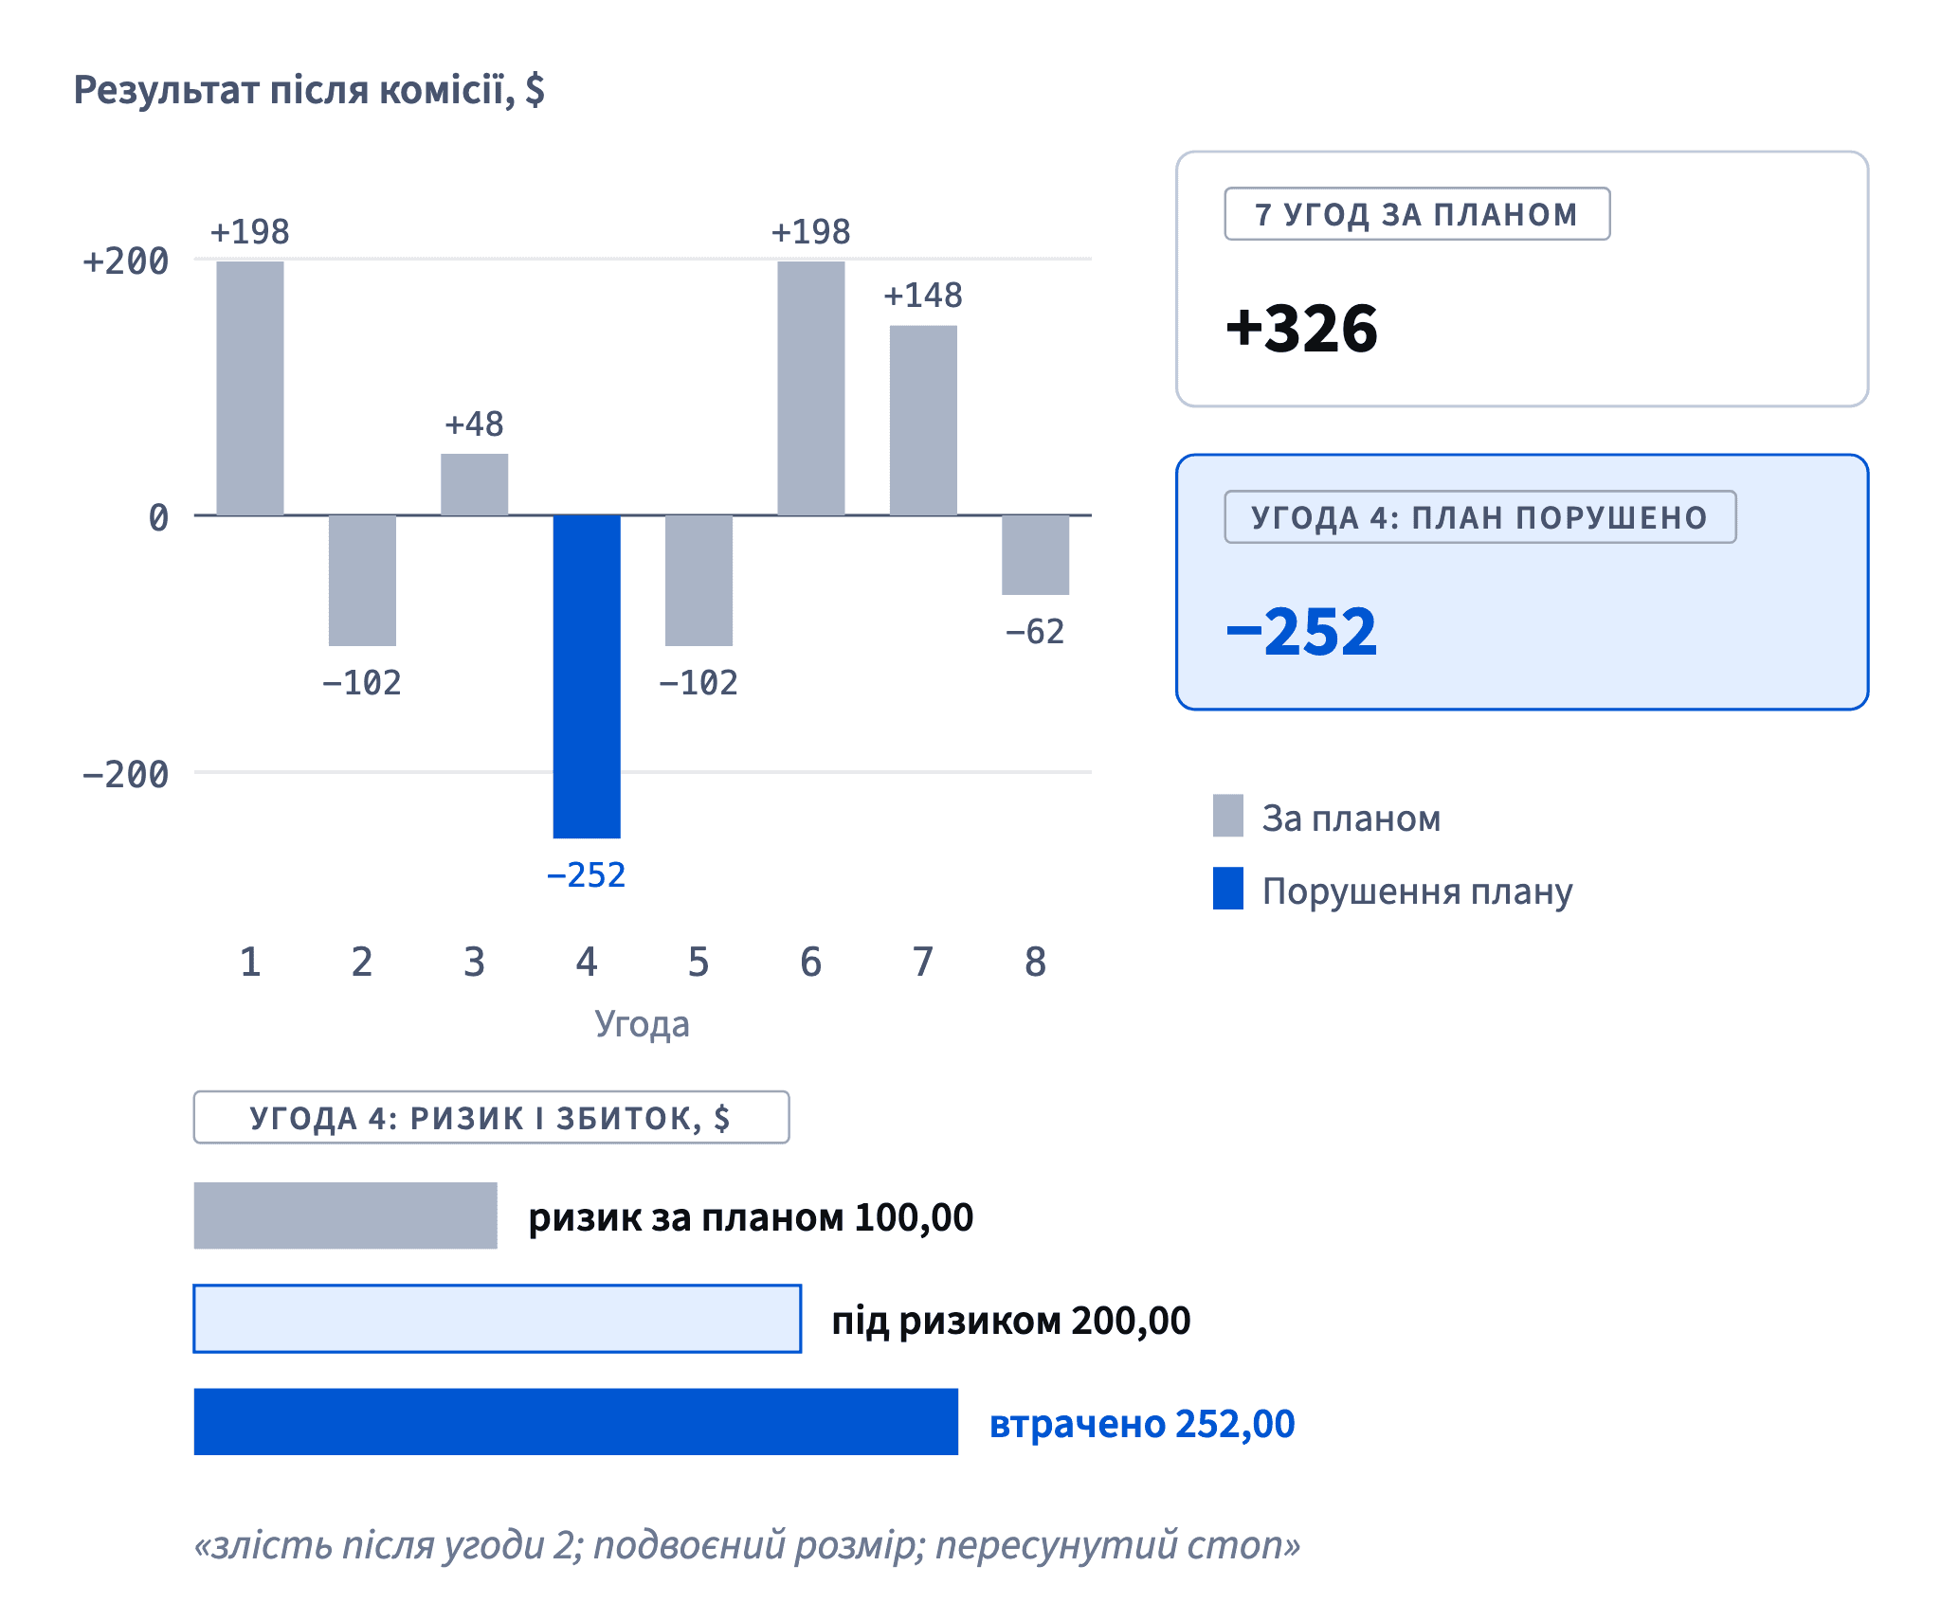
Task: Select the 'втрачено 252,00' blue bar
Action: 576,1422
